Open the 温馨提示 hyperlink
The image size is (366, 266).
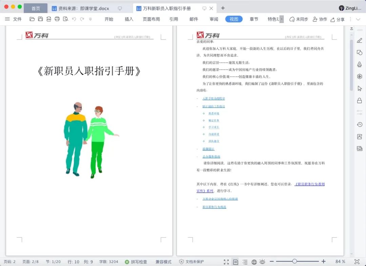[x=208, y=149]
